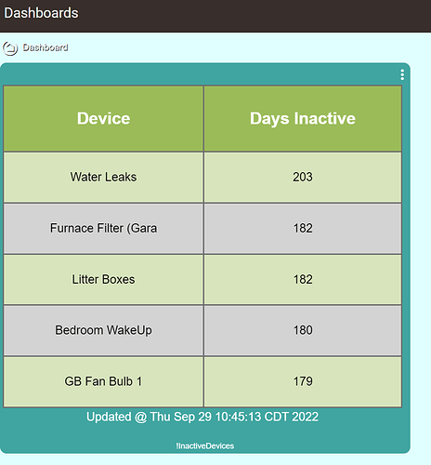431x465 pixels.
Task: Click the 182 value beside Litter Boxes
Action: [x=303, y=280]
